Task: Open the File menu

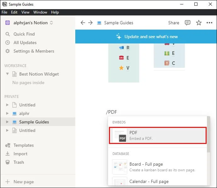Action: 4,12
